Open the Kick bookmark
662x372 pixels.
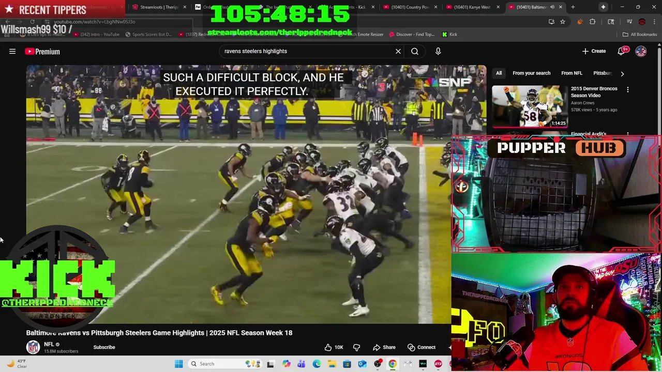[x=449, y=34]
